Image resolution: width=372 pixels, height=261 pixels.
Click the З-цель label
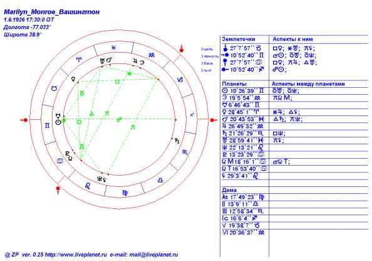tap(207, 49)
